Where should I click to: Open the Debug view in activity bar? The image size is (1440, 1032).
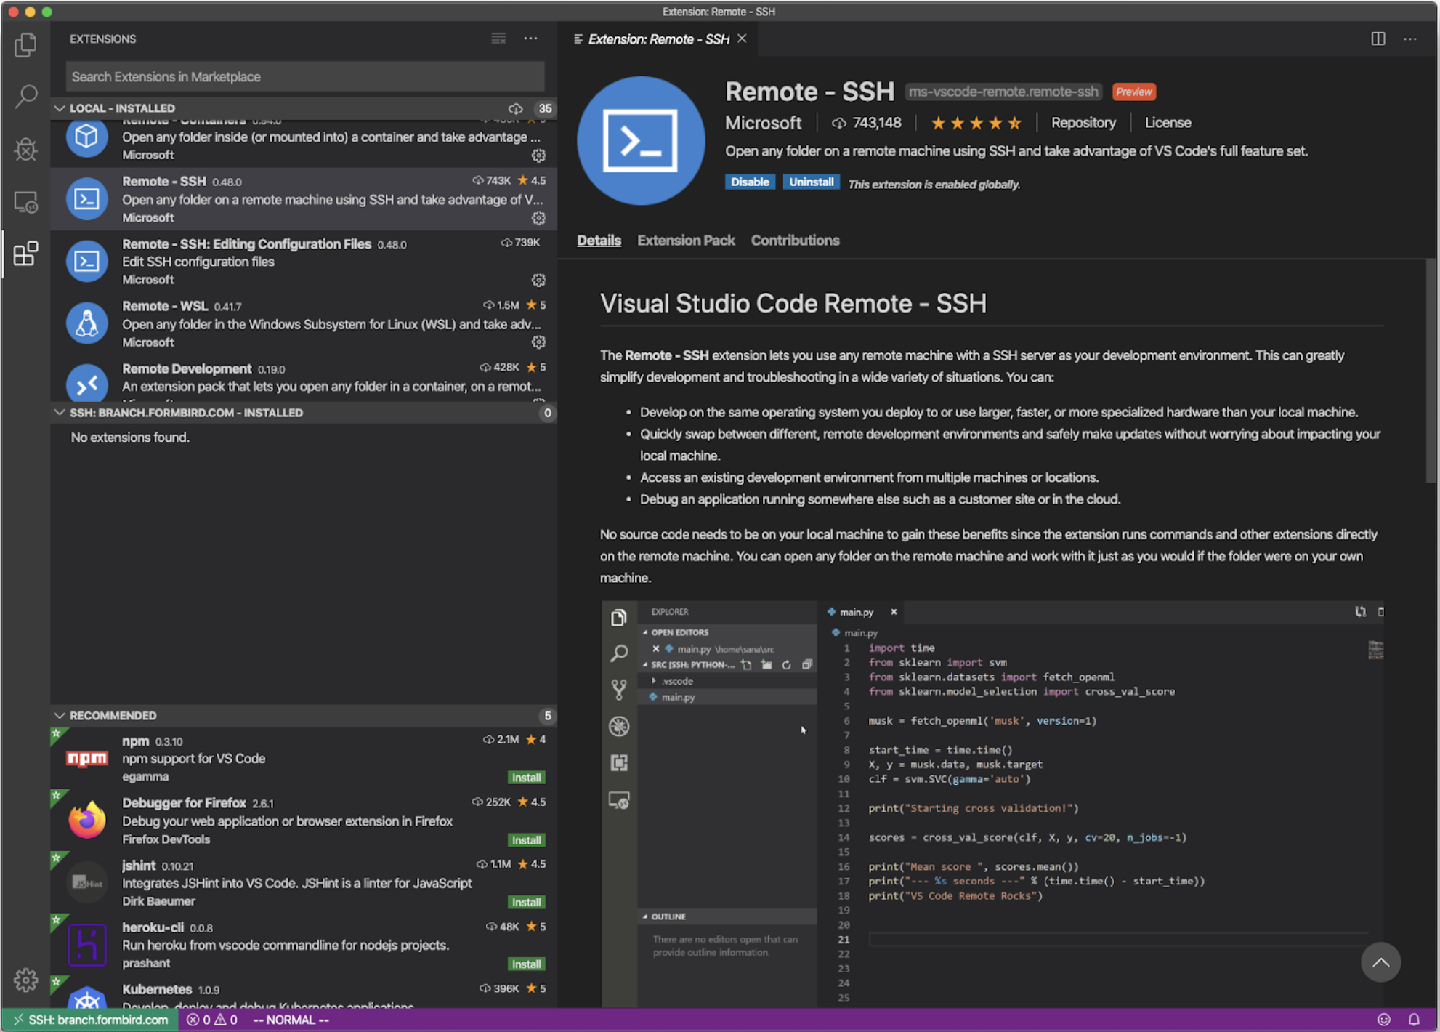click(x=25, y=149)
